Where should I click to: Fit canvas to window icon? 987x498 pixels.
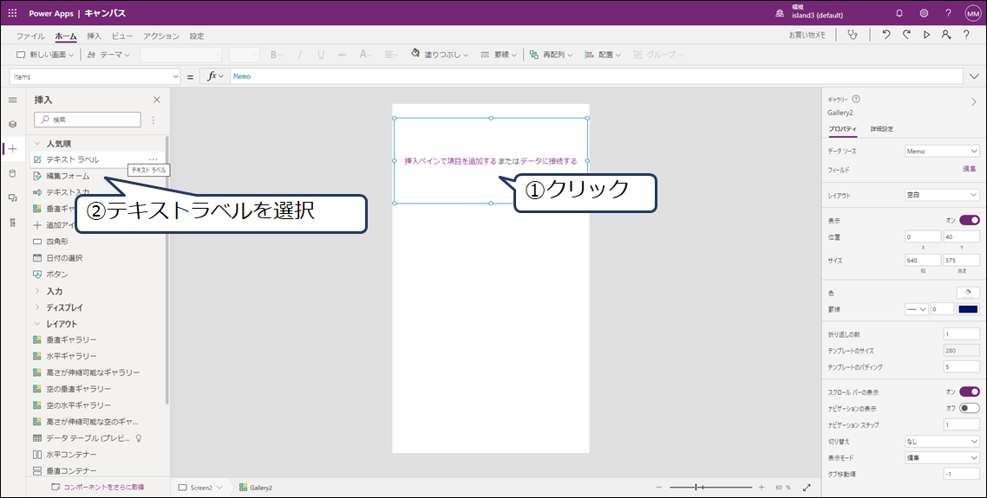(x=807, y=488)
